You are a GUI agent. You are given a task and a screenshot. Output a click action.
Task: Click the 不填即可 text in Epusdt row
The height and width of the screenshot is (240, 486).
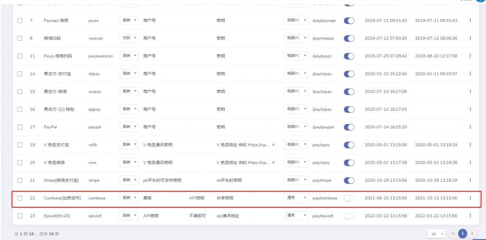coord(197,216)
